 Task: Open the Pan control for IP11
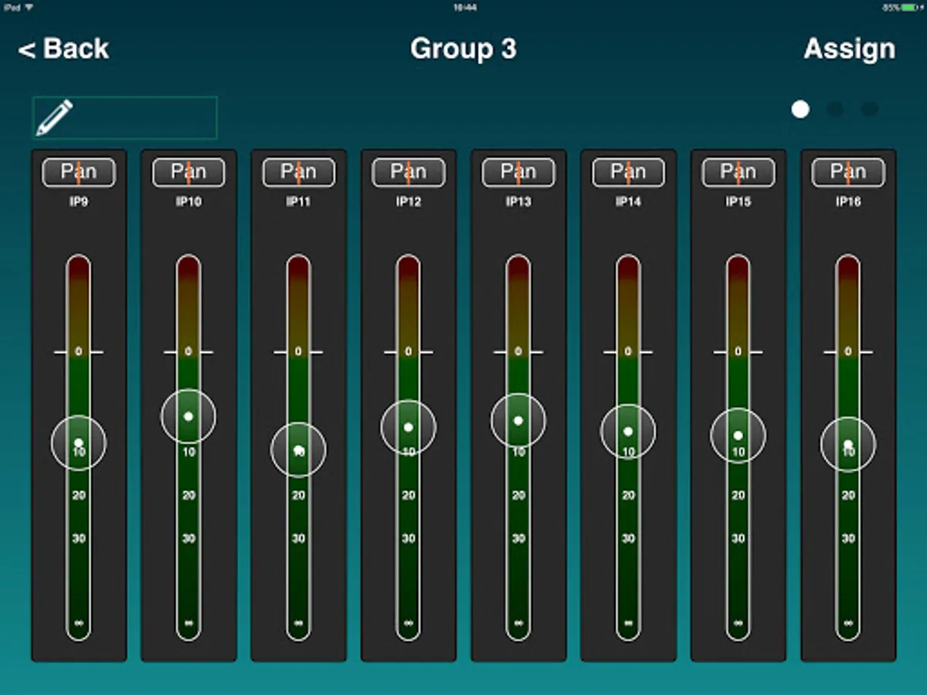pos(299,172)
